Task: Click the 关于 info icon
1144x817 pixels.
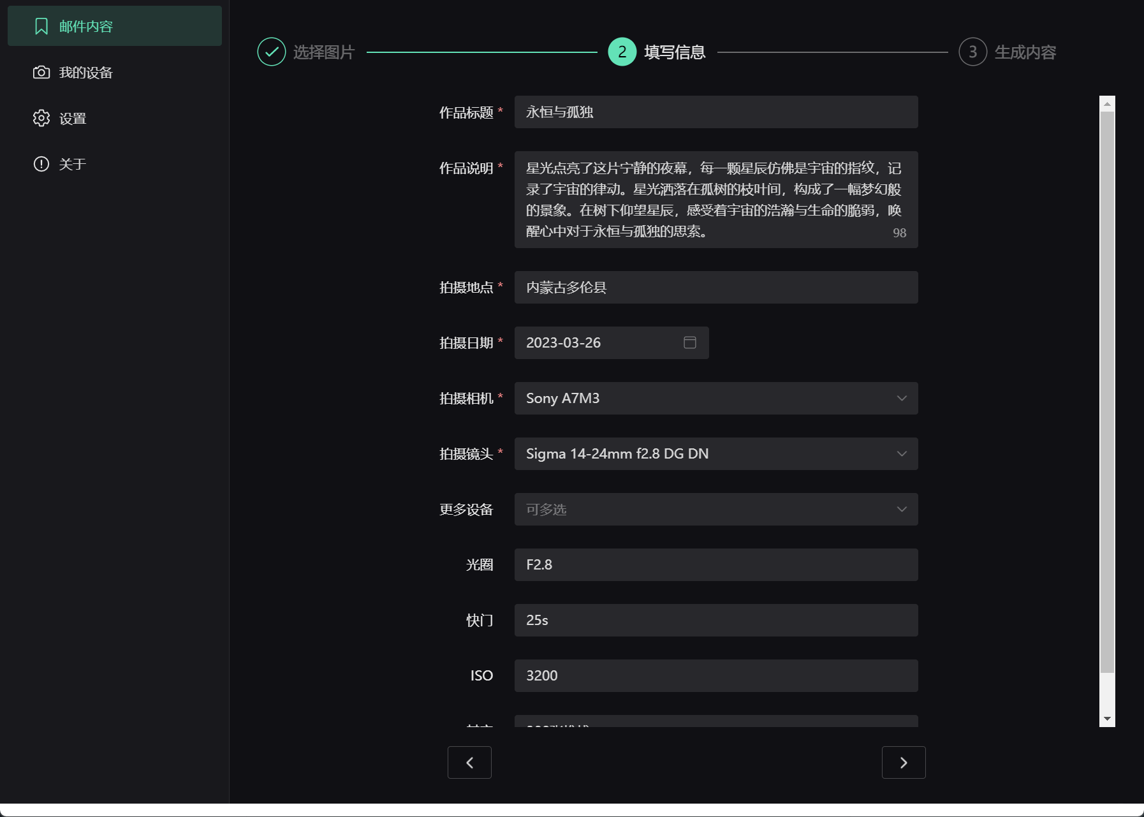Action: coord(41,164)
